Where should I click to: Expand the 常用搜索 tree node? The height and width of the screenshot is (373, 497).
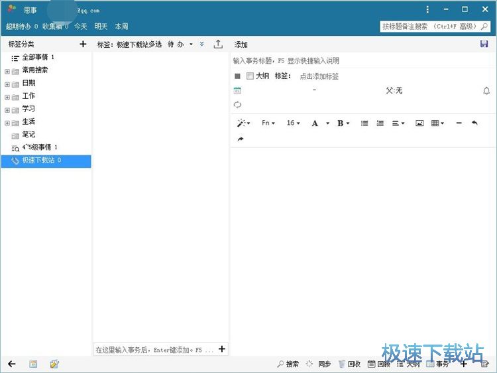(x=7, y=70)
